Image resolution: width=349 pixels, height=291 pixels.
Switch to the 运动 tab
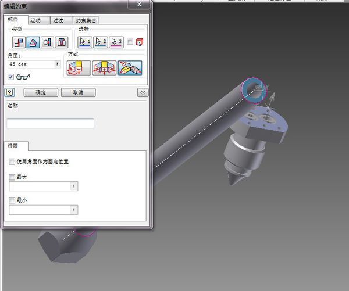[x=39, y=20]
